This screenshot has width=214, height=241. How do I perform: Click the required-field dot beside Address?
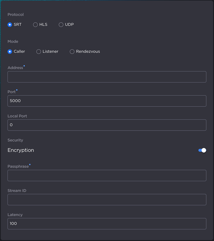coord(24,65)
